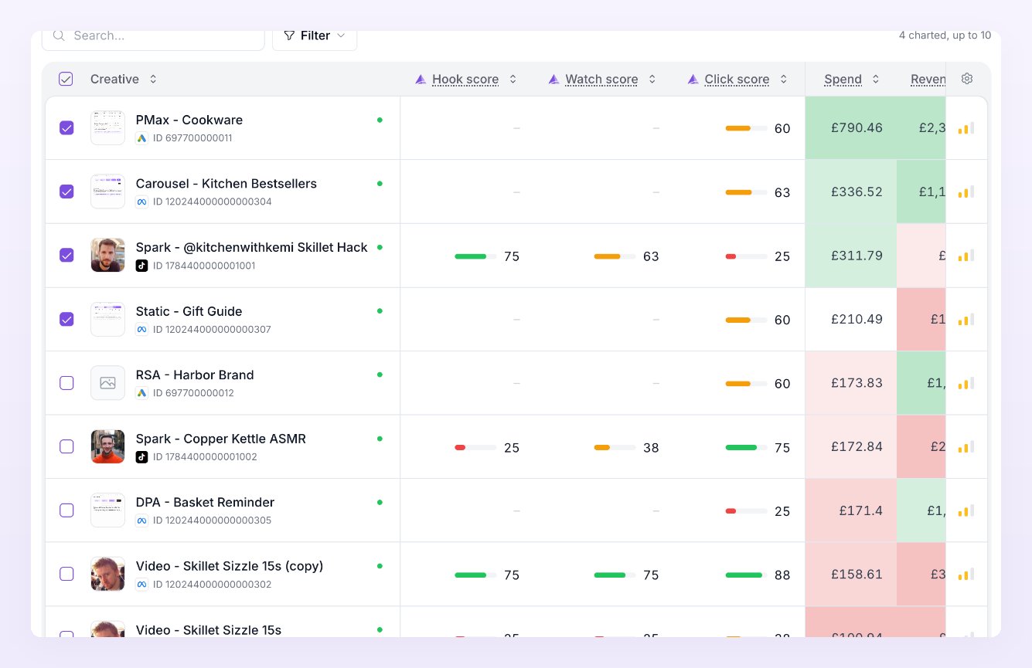Check the DPA - Basket Reminder checkbox
Image resolution: width=1032 pixels, height=668 pixels.
[x=66, y=510]
